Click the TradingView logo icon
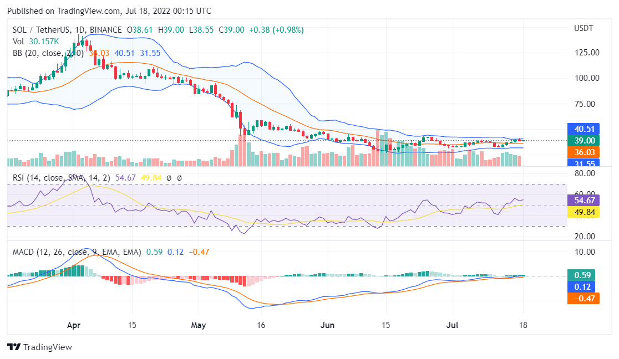 [14, 347]
